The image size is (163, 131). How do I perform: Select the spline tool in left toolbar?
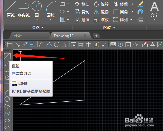(7, 113)
